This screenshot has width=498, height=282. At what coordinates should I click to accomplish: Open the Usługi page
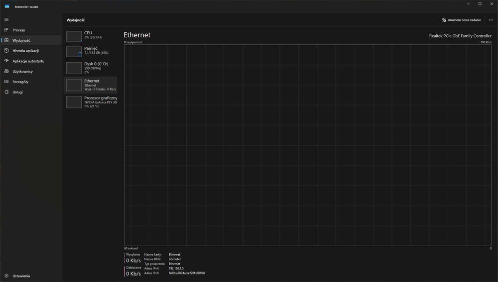pyautogui.click(x=17, y=93)
